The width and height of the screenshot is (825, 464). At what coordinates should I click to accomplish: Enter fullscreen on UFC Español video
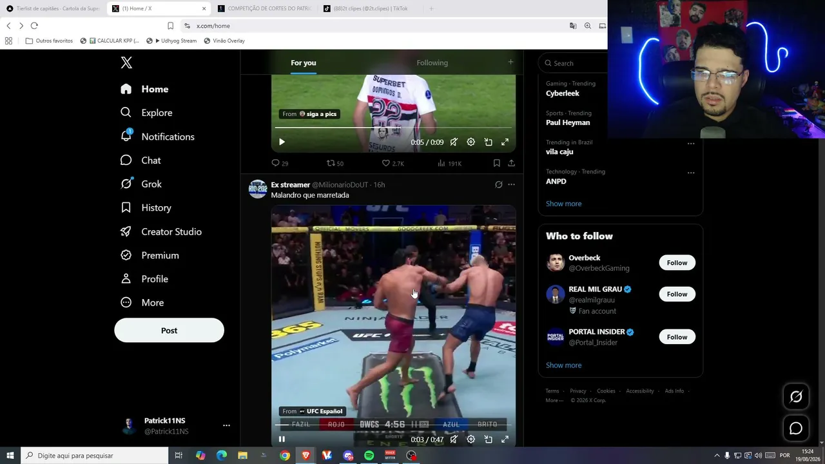click(x=505, y=440)
